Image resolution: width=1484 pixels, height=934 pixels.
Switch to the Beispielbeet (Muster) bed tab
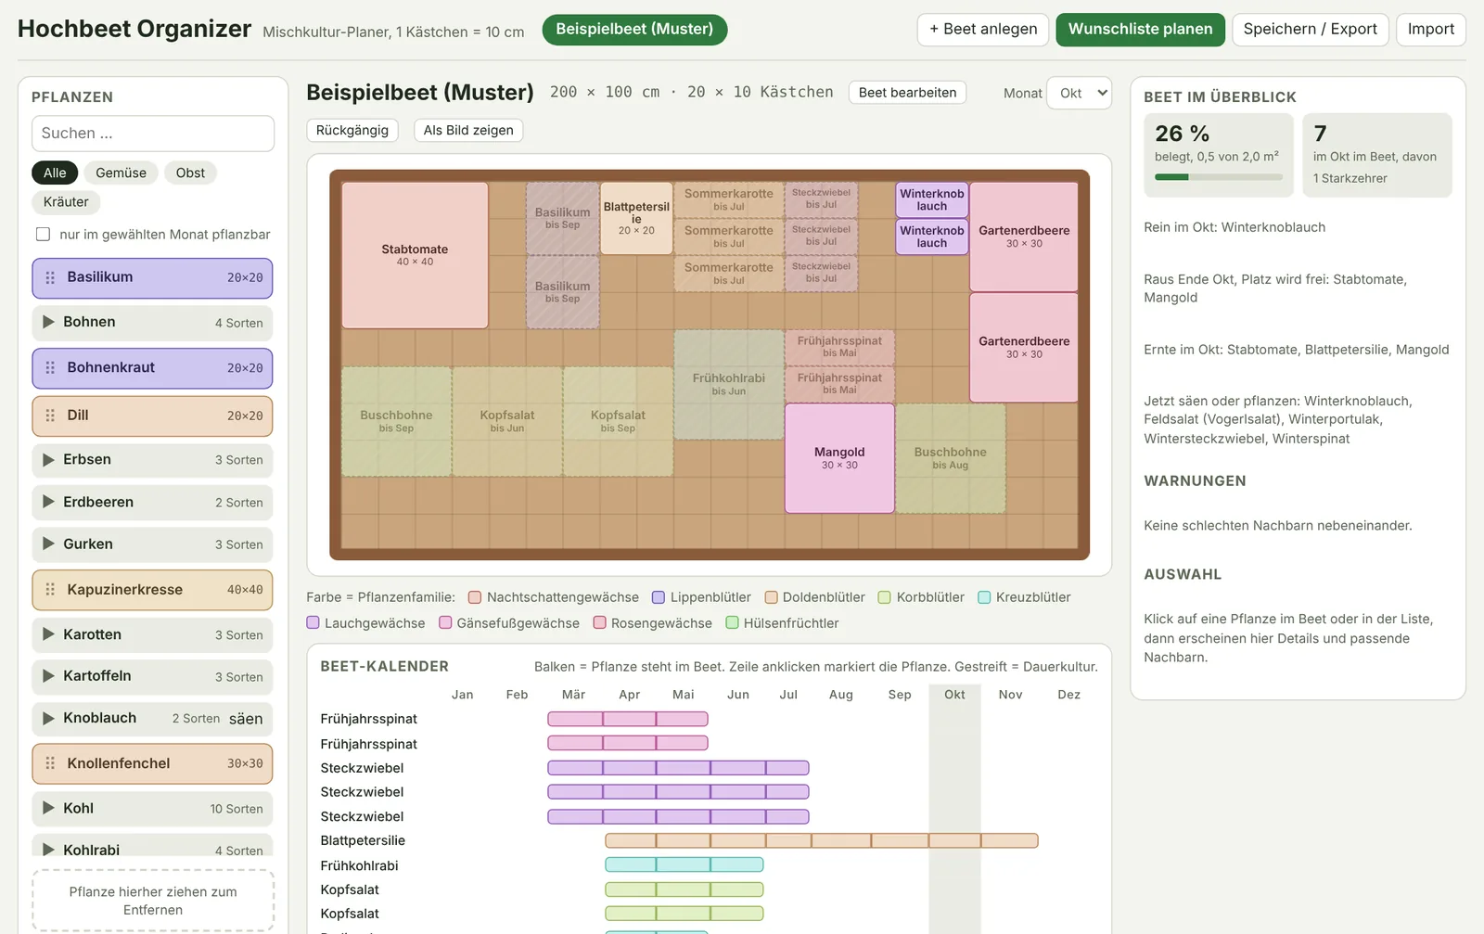pyautogui.click(x=634, y=29)
